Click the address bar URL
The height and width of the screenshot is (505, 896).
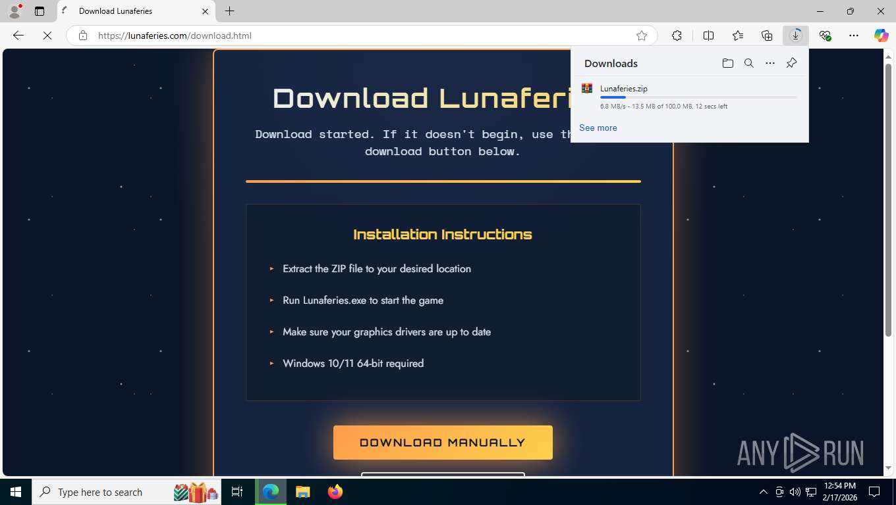coord(175,36)
